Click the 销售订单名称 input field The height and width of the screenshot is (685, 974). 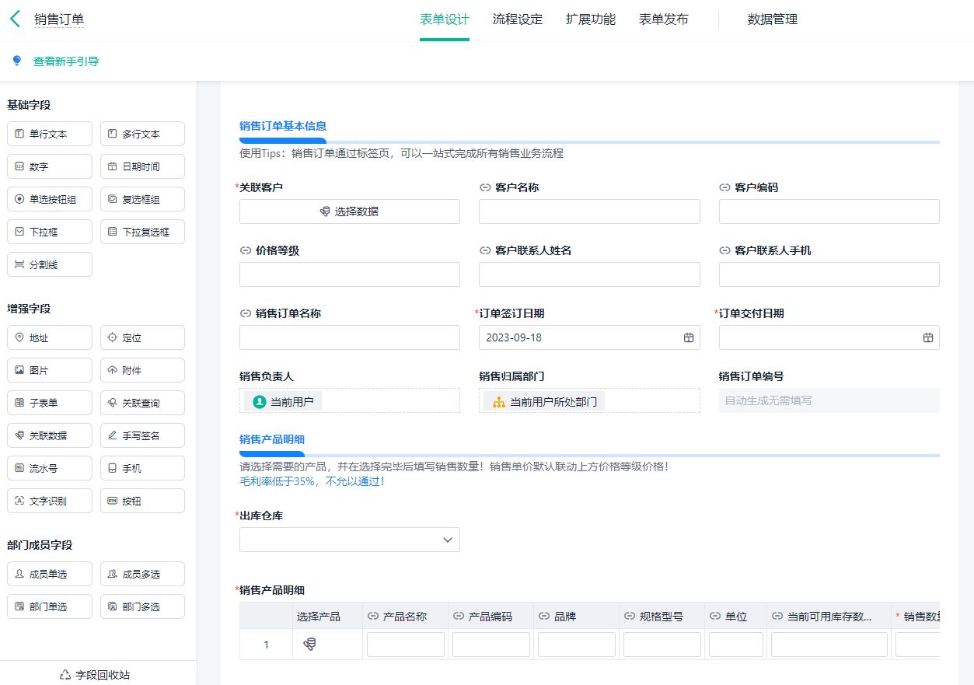[x=350, y=337]
